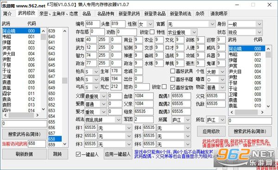Select 于禁 in the left general list
Viewport: 278px width, 170px height.
click(x=21, y=65)
